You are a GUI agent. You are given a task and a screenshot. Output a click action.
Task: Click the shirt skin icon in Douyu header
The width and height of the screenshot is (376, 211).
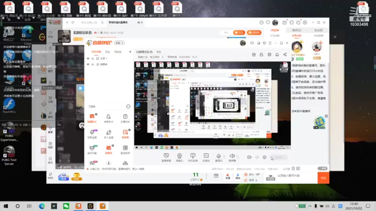point(291,23)
